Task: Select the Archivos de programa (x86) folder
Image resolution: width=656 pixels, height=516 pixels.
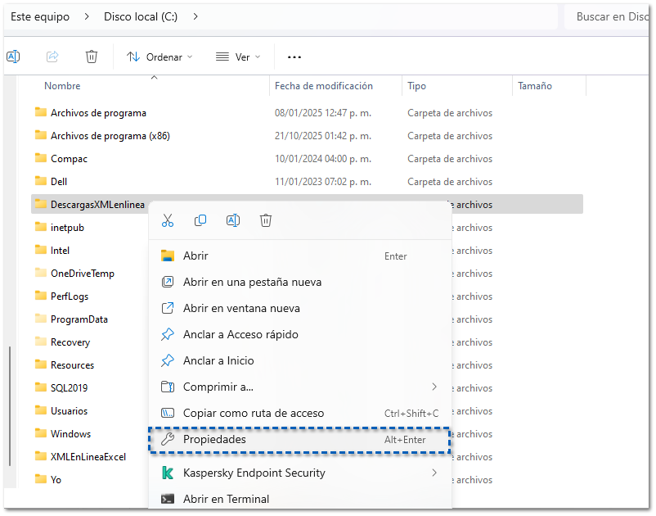Action: (x=110, y=136)
